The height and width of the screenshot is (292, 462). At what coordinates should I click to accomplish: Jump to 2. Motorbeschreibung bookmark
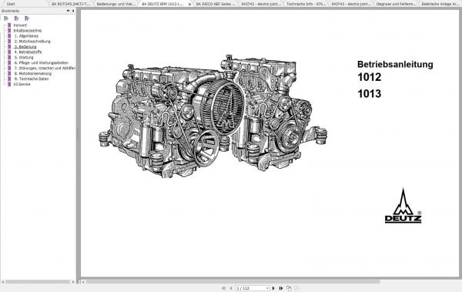point(32,42)
